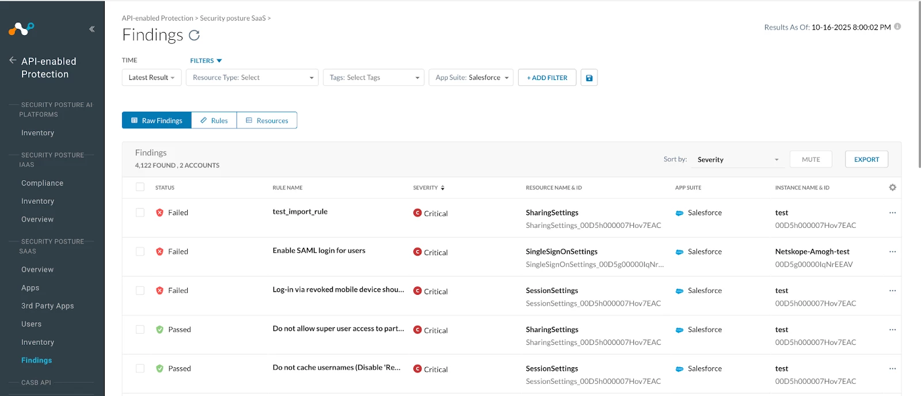Open SaaS Overview in the sidebar

pyautogui.click(x=37, y=269)
